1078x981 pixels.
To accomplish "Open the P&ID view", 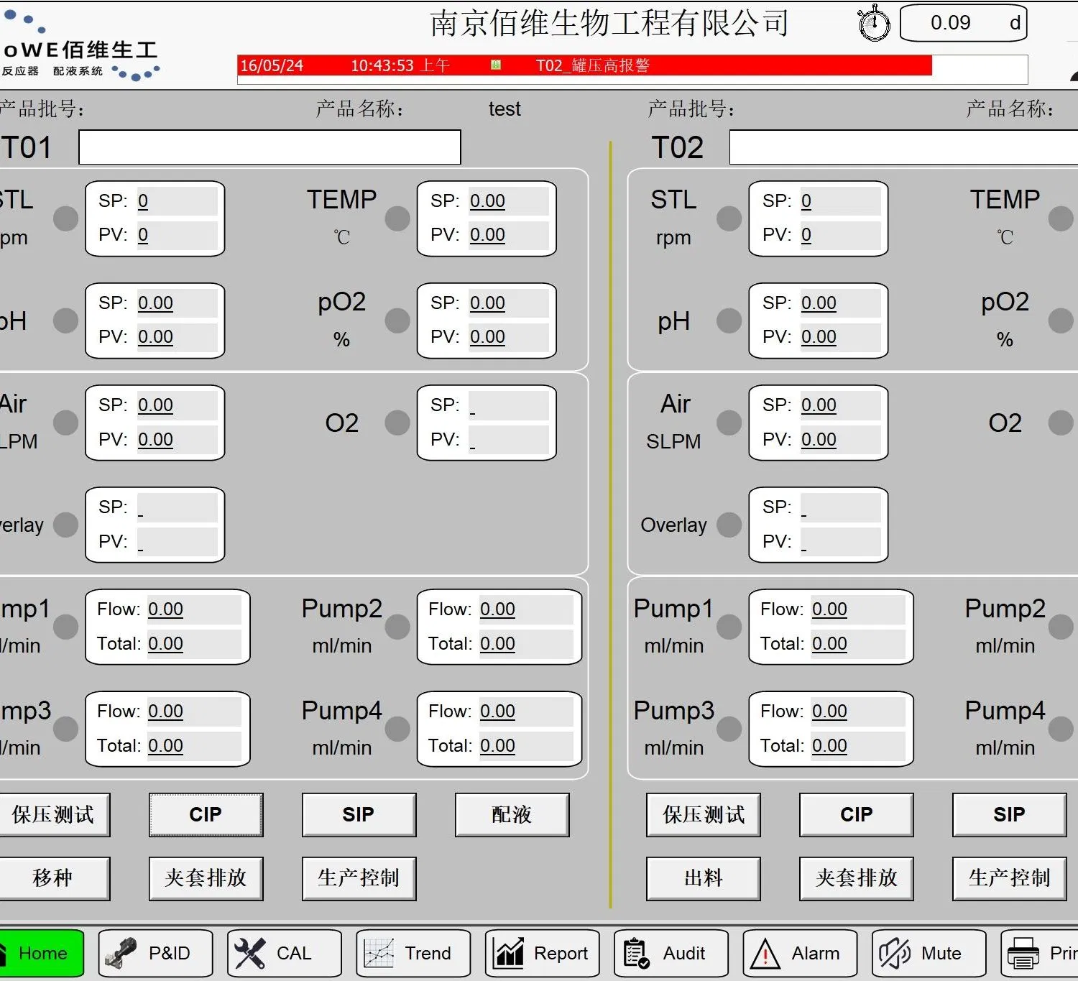I will point(155,953).
